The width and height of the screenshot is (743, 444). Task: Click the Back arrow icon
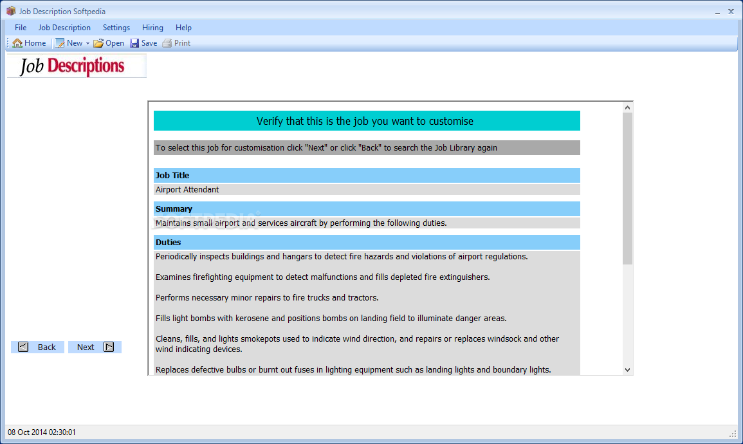pyautogui.click(x=23, y=347)
